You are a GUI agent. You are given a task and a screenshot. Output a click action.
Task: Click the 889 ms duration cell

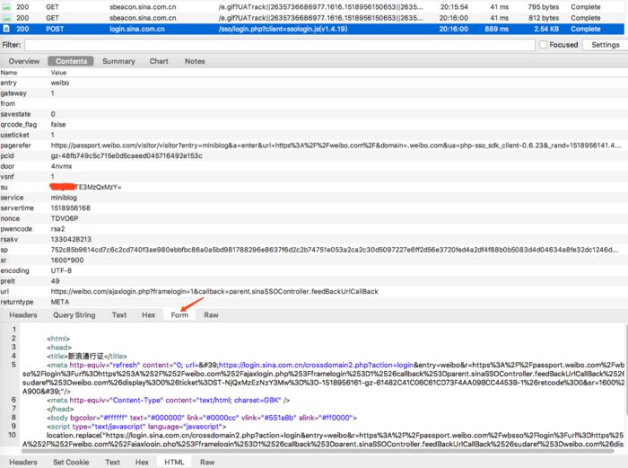tap(497, 29)
